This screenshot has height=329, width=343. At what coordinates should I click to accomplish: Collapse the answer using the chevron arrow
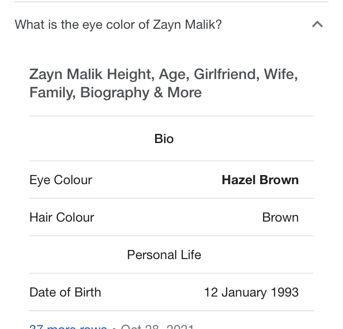click(x=317, y=24)
